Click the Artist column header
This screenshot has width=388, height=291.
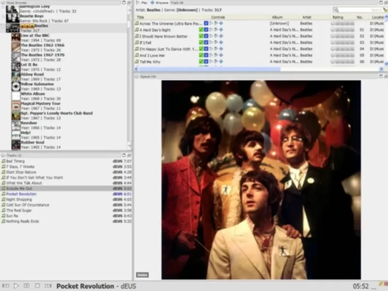307,17
